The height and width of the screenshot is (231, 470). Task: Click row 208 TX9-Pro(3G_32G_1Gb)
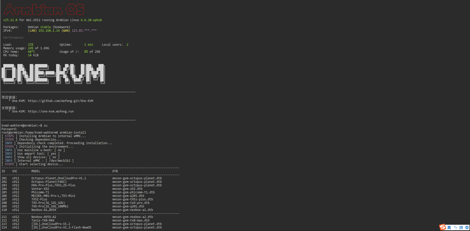[75, 203]
